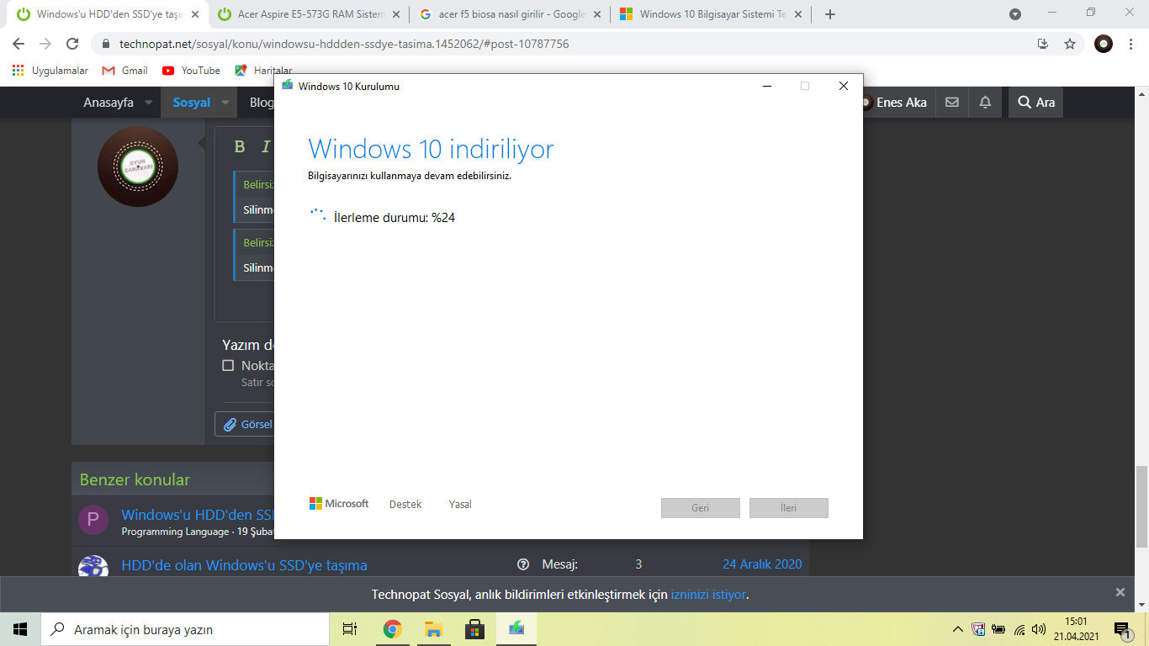This screenshot has width=1149, height=646.
Task: Click the user avatar beside the reply editor
Action: click(138, 167)
